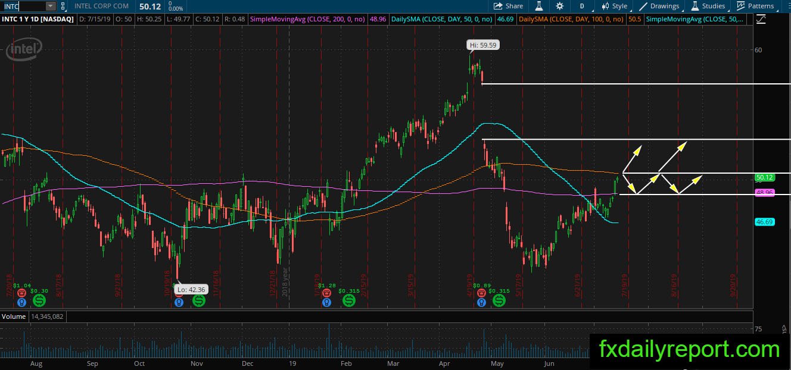Click the INTEL CORP COM company name

(101, 6)
